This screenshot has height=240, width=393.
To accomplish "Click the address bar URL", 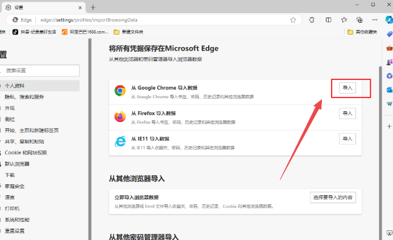I will click(x=89, y=20).
